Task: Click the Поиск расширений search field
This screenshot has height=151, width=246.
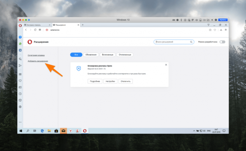Action: point(174,42)
